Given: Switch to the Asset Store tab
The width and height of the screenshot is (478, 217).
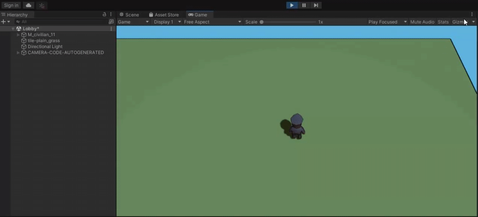Looking at the screenshot, I should pos(163,15).
